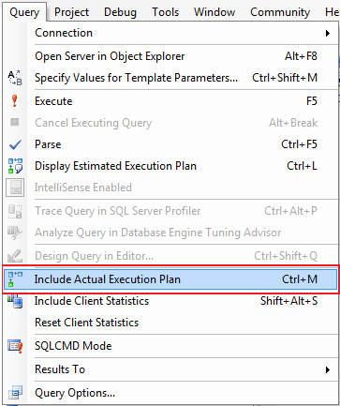Enable SQLCMD Mode

tap(170, 346)
